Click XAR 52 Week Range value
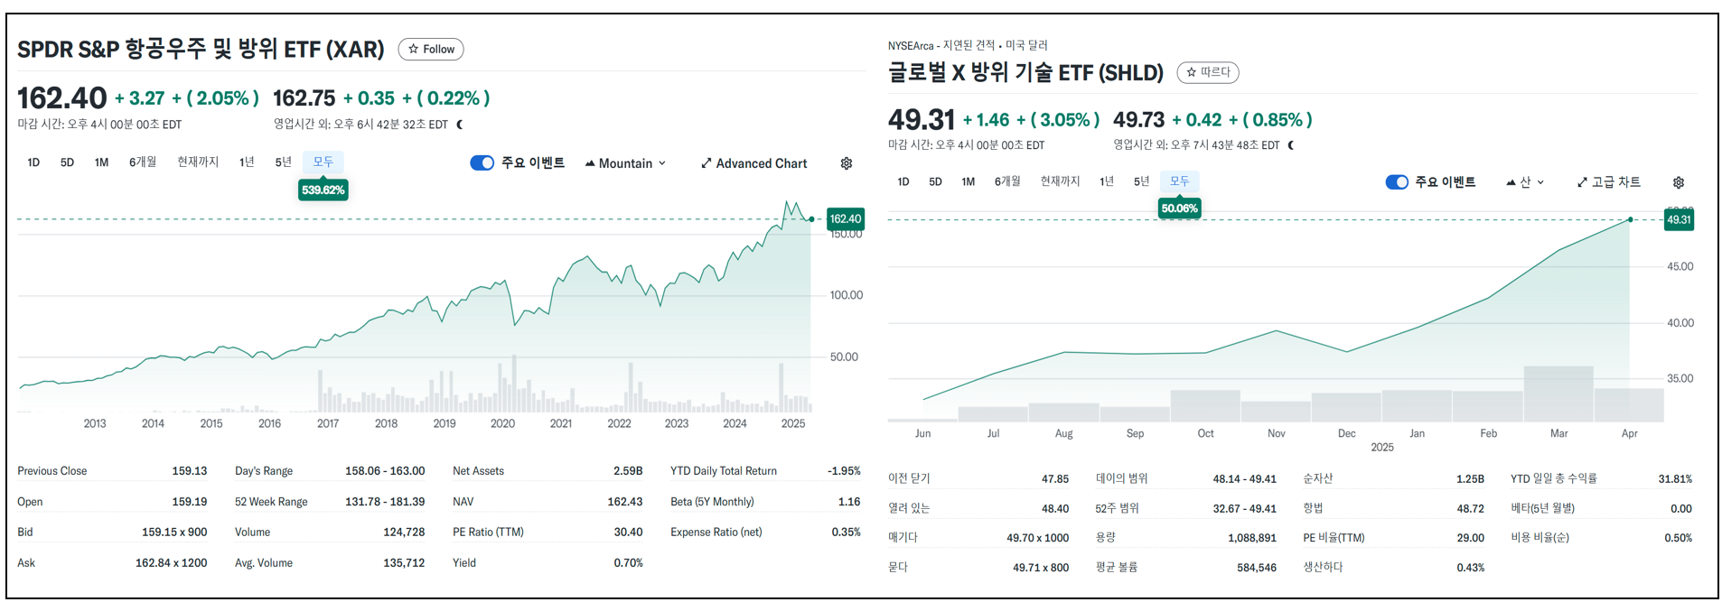This screenshot has width=1722, height=602. tap(385, 502)
